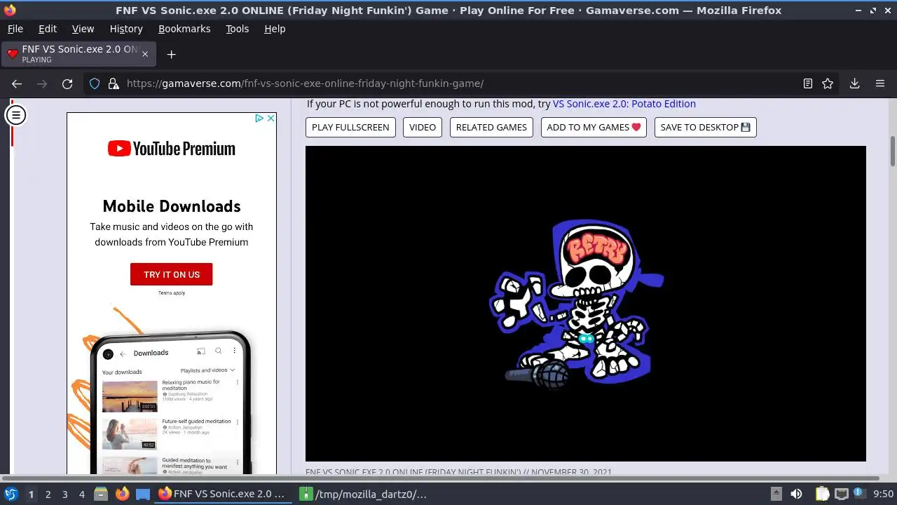Image resolution: width=897 pixels, height=505 pixels.
Task: Click the PLAY FULLSCREEN button
Action: point(350,127)
